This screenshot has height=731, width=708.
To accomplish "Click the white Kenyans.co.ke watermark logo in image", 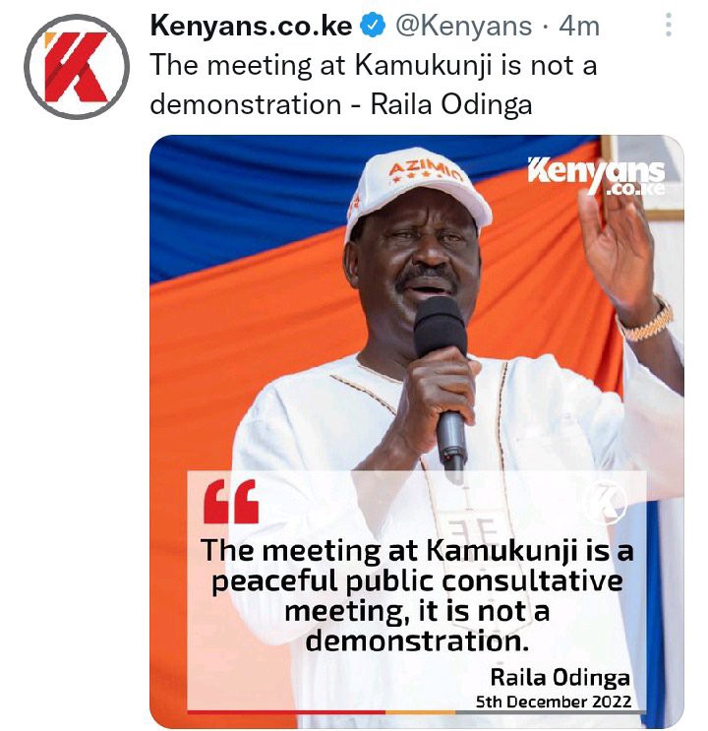I will tap(597, 176).
